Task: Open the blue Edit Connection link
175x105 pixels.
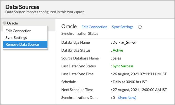Action: [94, 27]
